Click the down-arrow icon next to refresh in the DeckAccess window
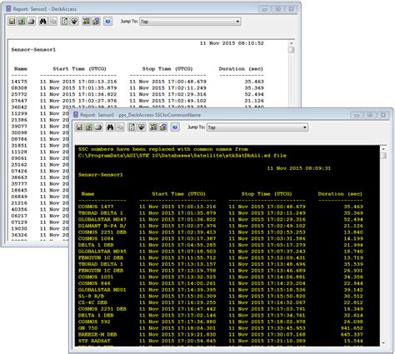Viewport: 395px width, 354px height. pos(74,22)
